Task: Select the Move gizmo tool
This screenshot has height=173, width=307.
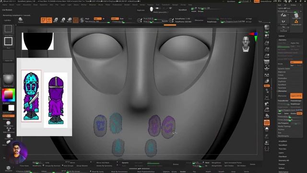Action: (x=56, y=20)
